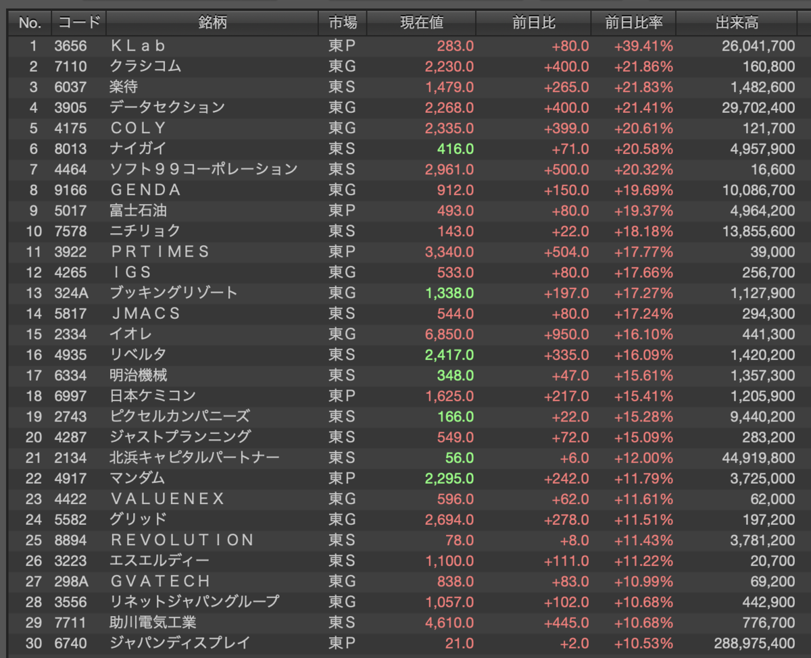Select the 楽待 stock name
The height and width of the screenshot is (658, 811).
point(124,87)
